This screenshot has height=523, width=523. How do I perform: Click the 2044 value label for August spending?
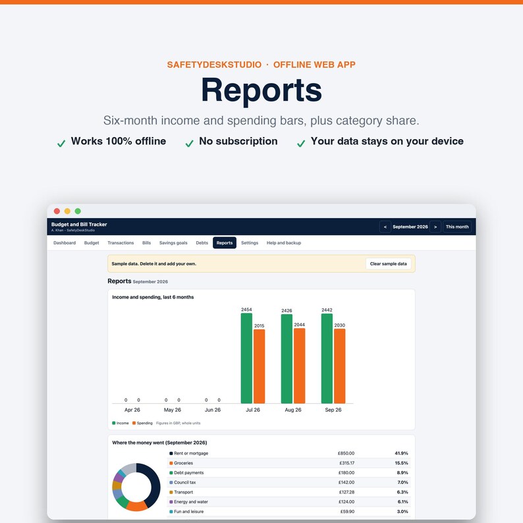click(300, 325)
